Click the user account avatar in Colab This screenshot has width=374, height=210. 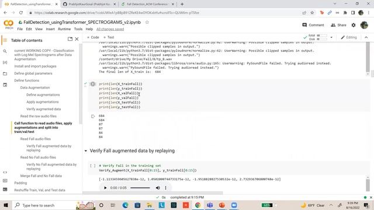click(364, 25)
